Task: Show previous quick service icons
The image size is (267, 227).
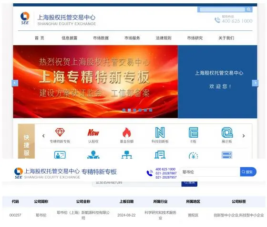Action: click(43, 136)
